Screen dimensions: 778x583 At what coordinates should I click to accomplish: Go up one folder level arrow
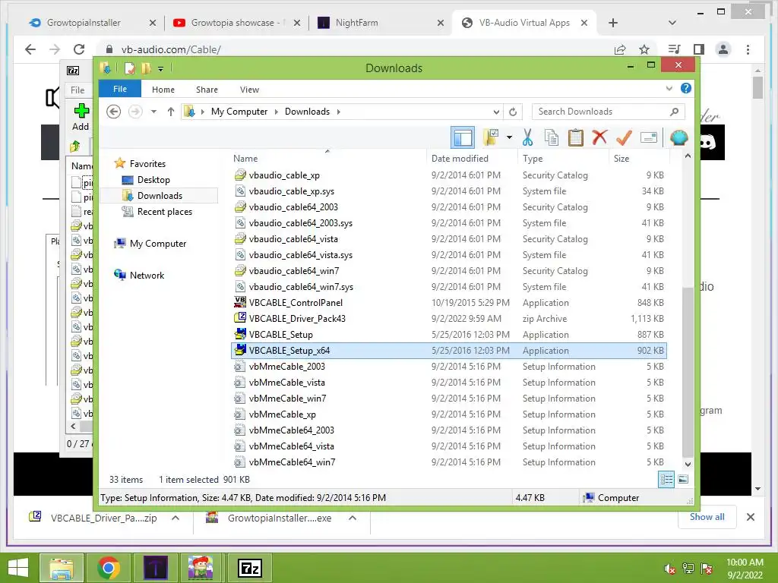tap(171, 112)
